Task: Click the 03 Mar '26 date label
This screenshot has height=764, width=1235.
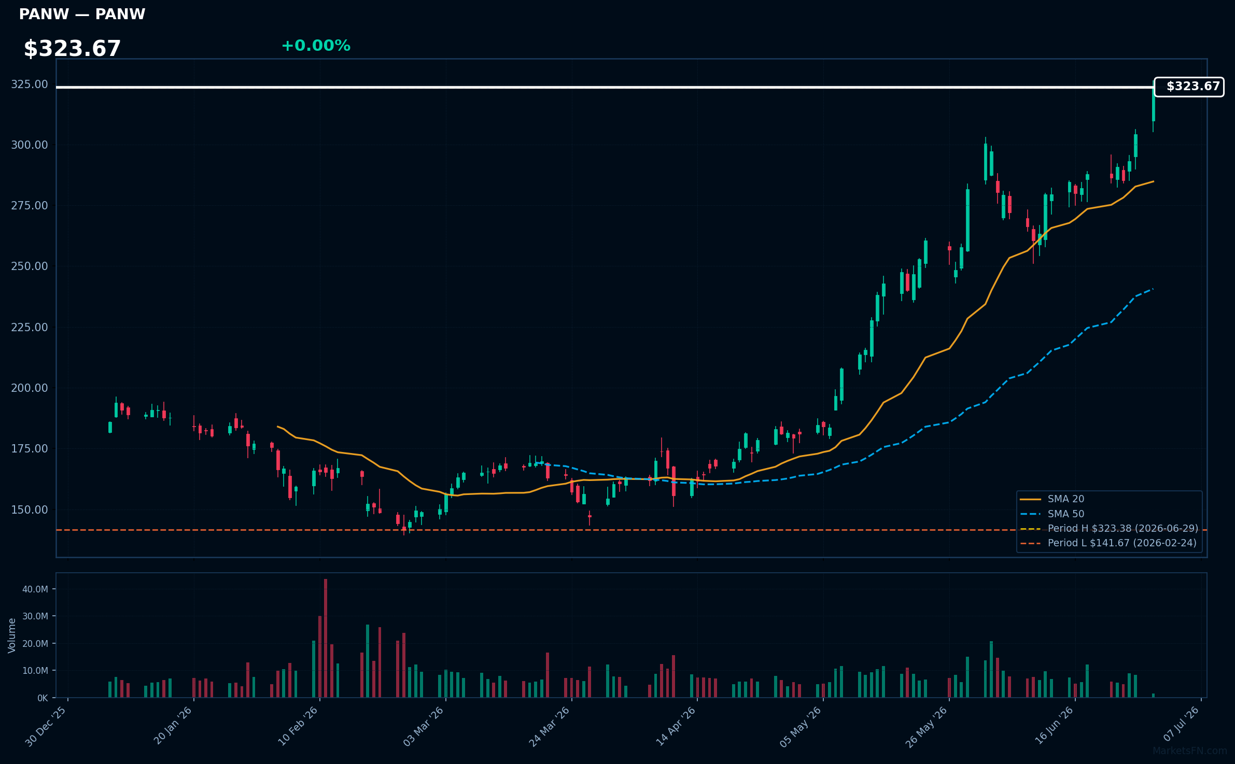Action: click(x=424, y=726)
